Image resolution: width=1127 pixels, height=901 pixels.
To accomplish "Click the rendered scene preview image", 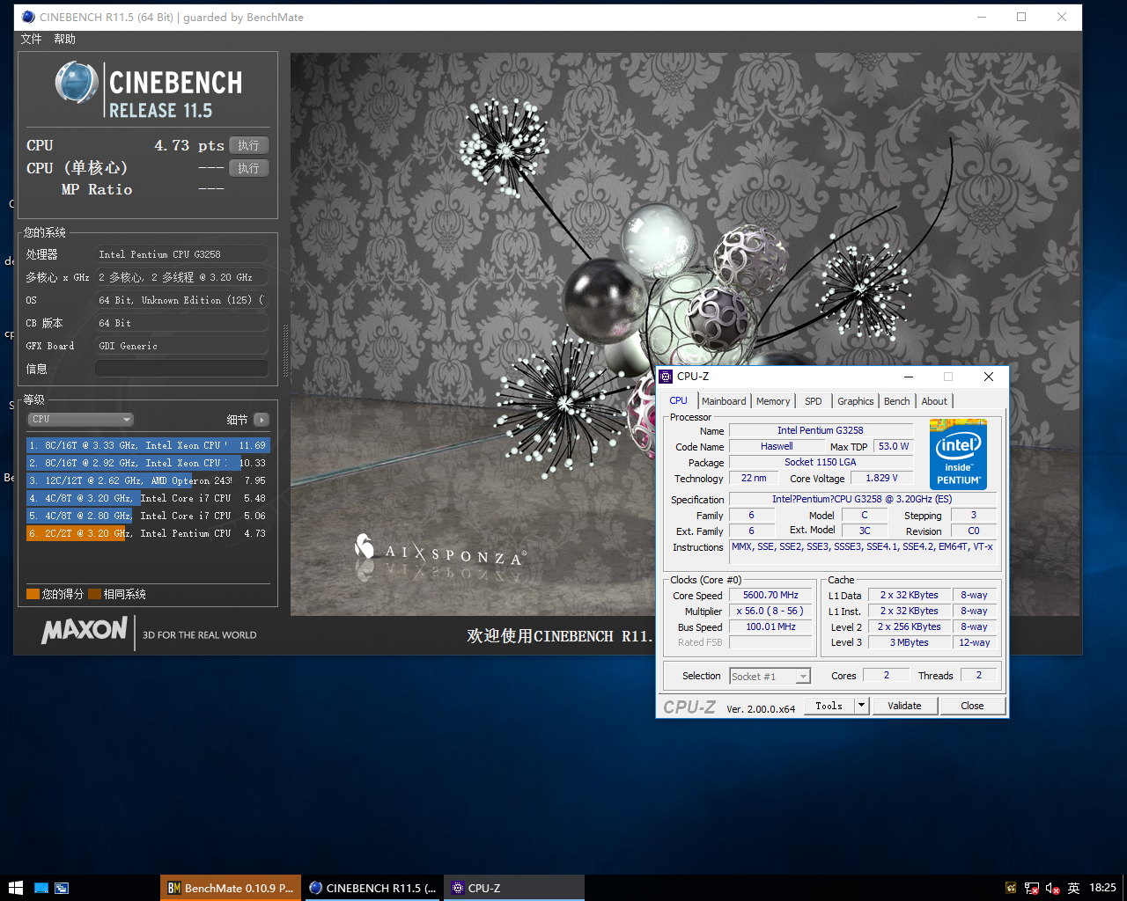I will (x=685, y=334).
